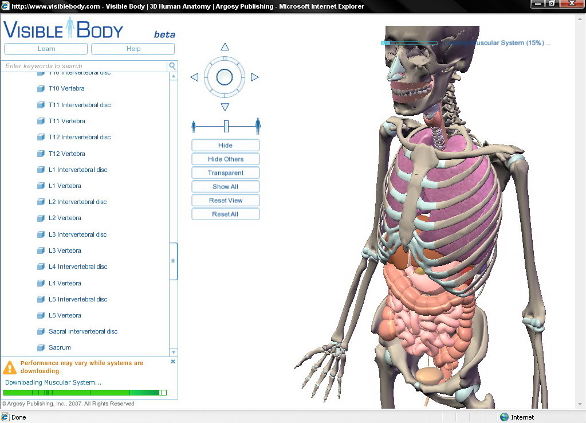Image resolution: width=586 pixels, height=423 pixels.
Task: Rotate model down with the down arrow
Action: tap(225, 107)
